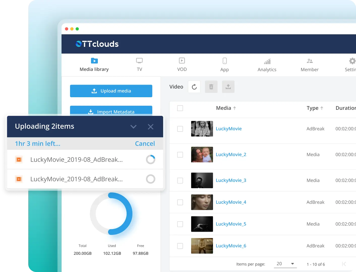Click the delete (trash) toolbar icon
The height and width of the screenshot is (272, 356).
coord(211,87)
